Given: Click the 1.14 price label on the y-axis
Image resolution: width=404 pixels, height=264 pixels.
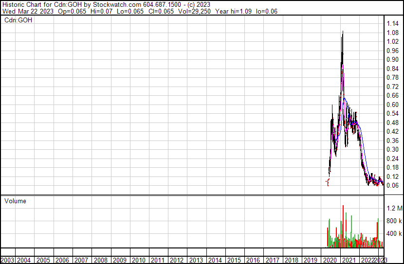Looking at the screenshot, I should (x=393, y=24).
